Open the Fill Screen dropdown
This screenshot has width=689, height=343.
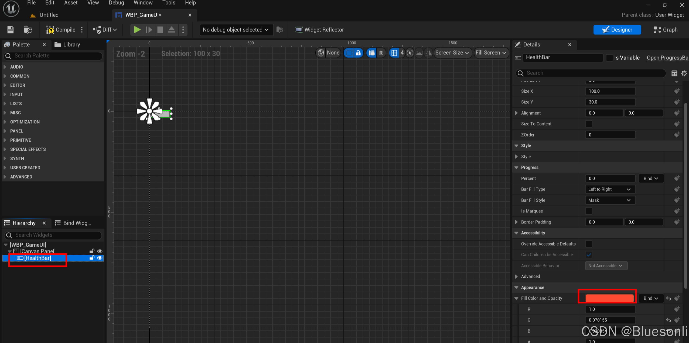491,53
